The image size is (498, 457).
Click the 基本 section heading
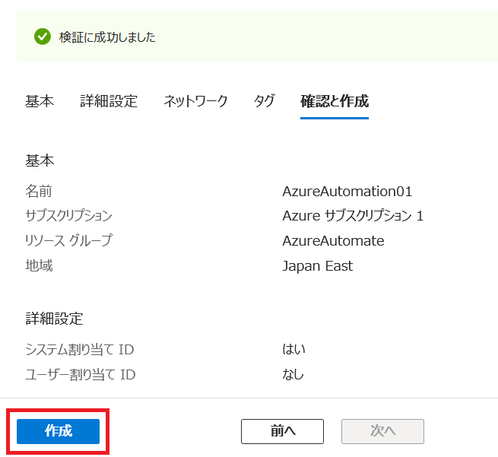(40, 160)
